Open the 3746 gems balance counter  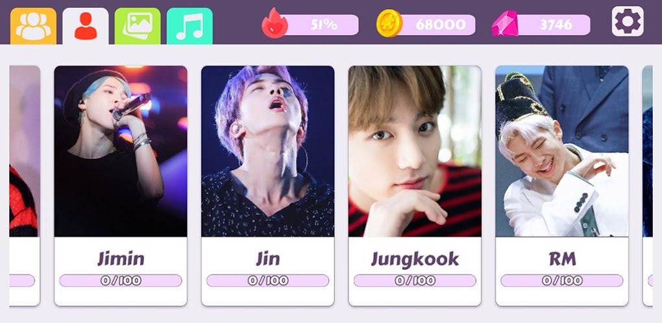[554, 25]
